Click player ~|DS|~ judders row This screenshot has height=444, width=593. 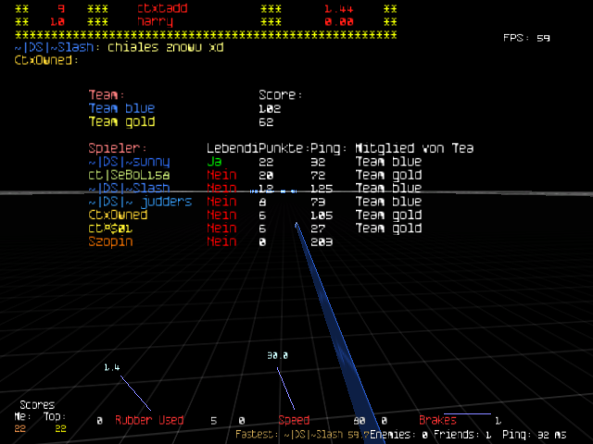(140, 202)
